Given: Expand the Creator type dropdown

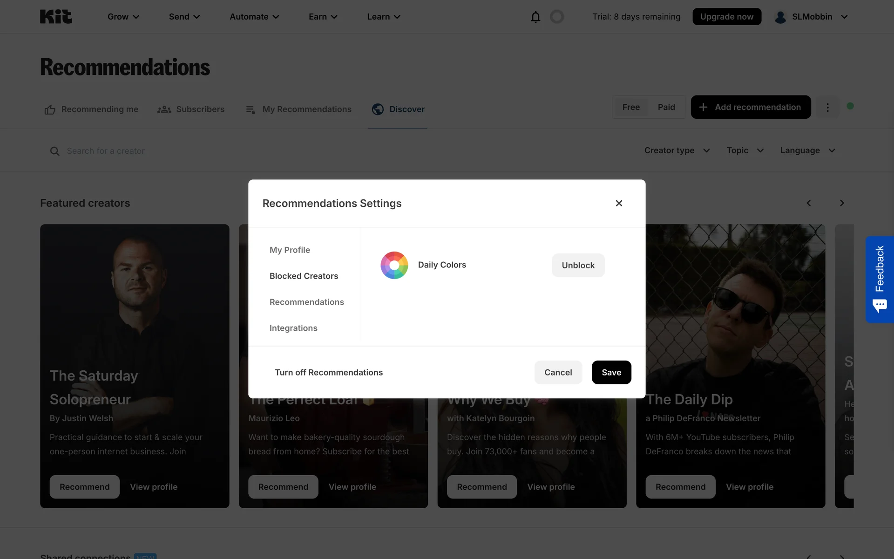Looking at the screenshot, I should 677,150.
